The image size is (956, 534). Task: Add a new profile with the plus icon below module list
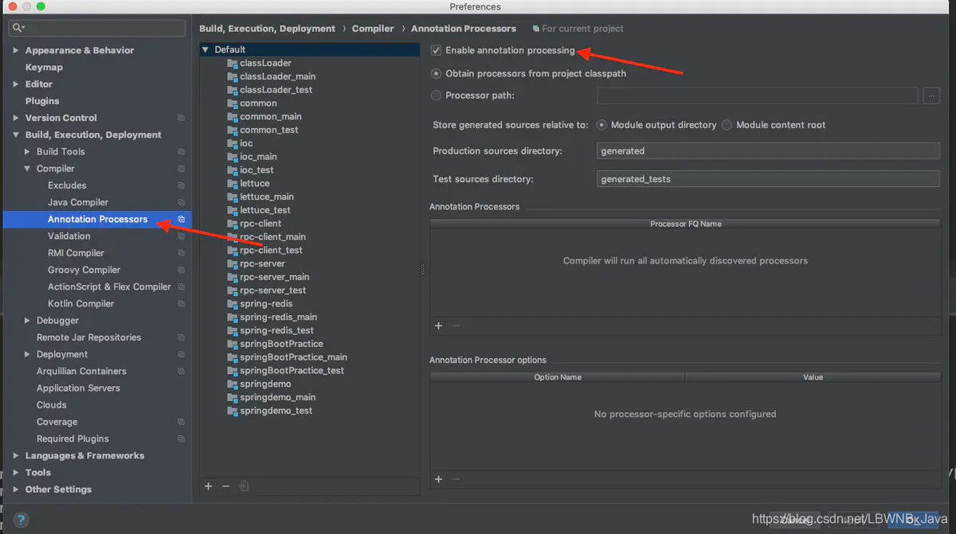[208, 486]
